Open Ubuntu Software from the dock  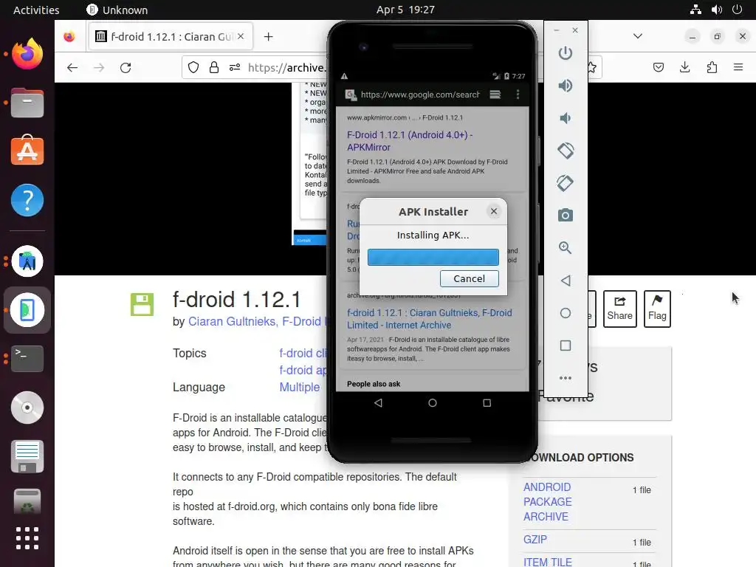pos(27,150)
